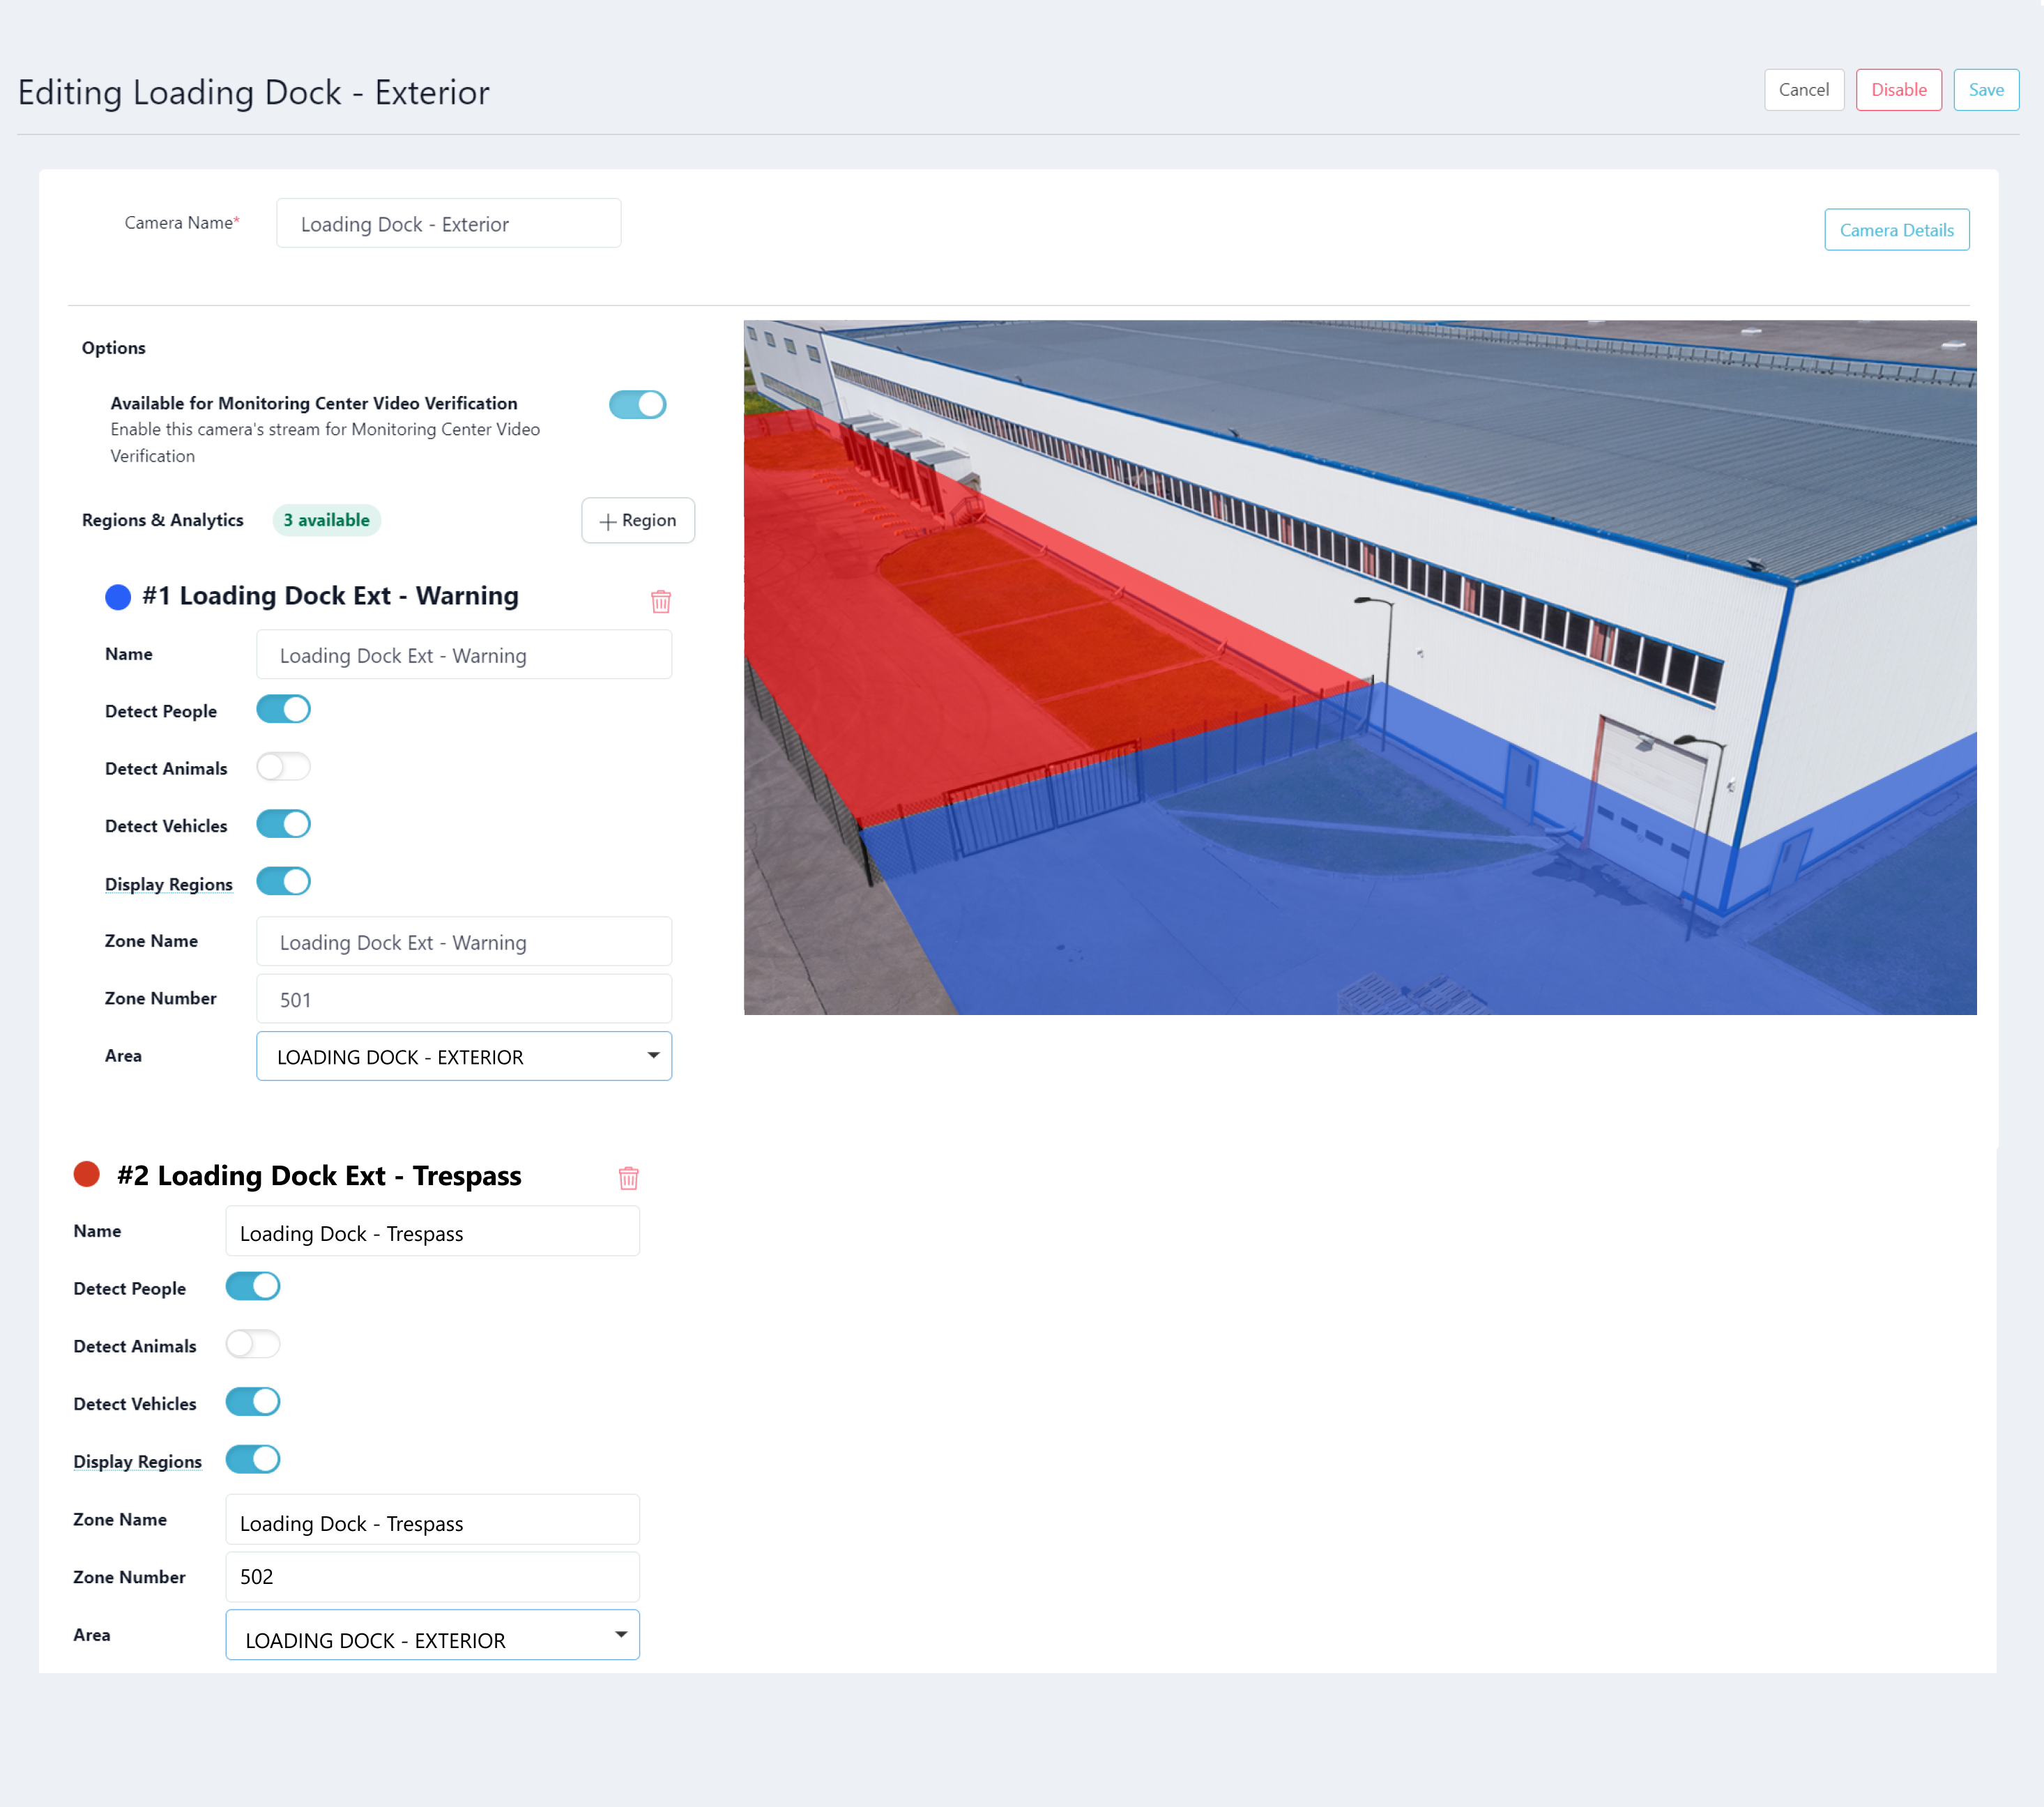2044x1807 pixels.
Task: Delete the #1 Loading Dock Ext - Warning region
Action: [x=661, y=600]
